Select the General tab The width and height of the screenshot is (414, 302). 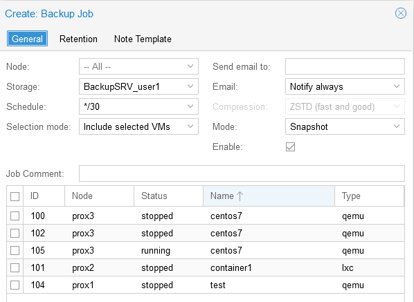(27, 39)
